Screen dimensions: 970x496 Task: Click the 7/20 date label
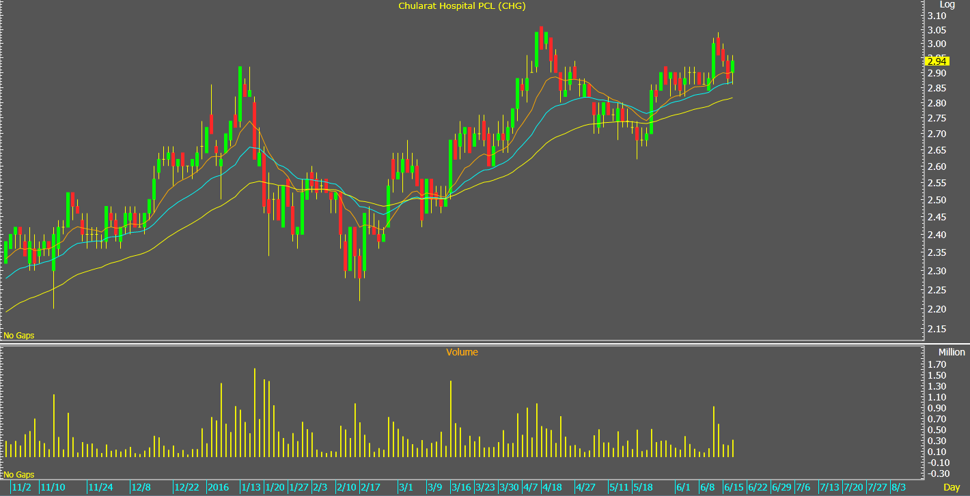click(853, 487)
